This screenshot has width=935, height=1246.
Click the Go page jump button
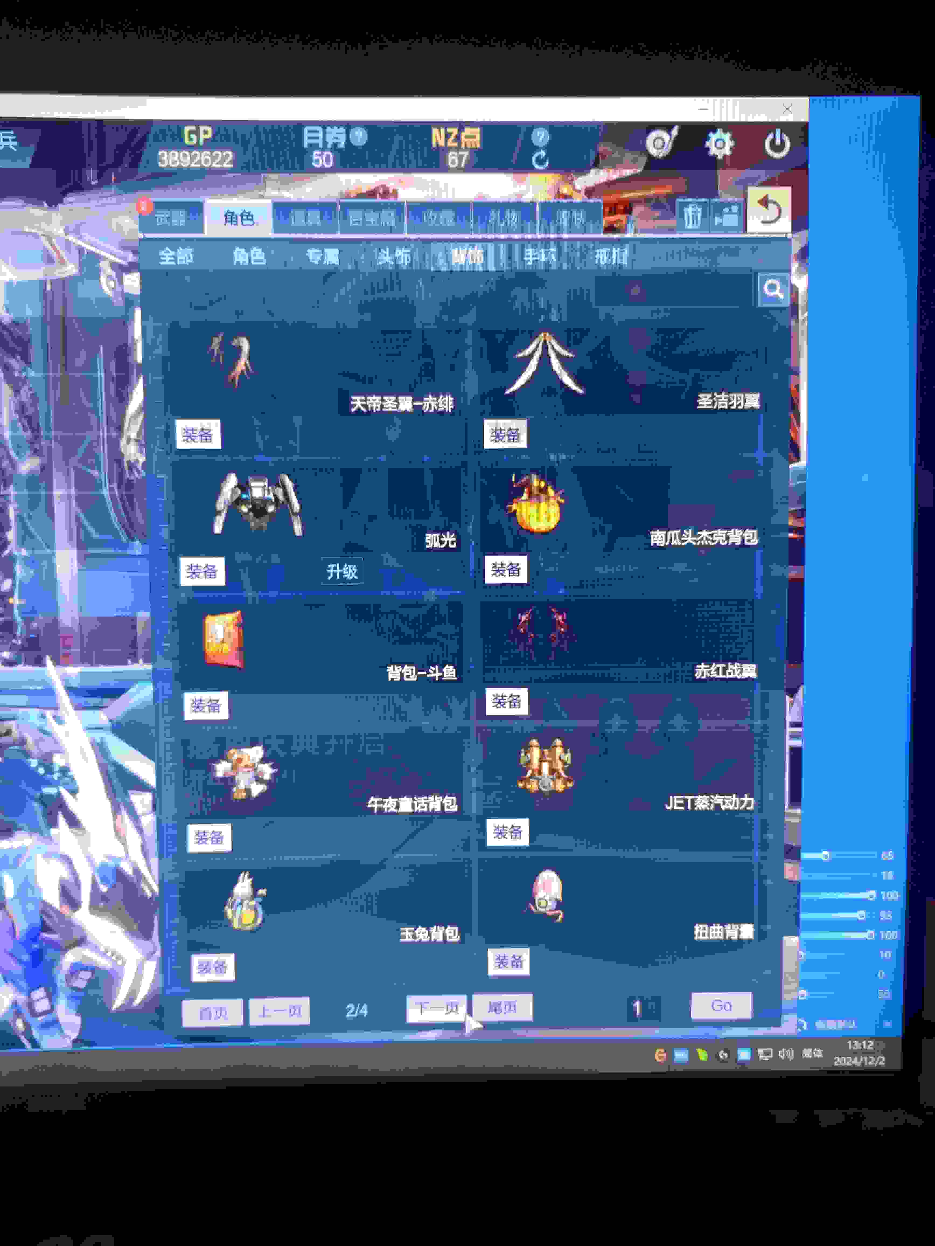tap(721, 1005)
